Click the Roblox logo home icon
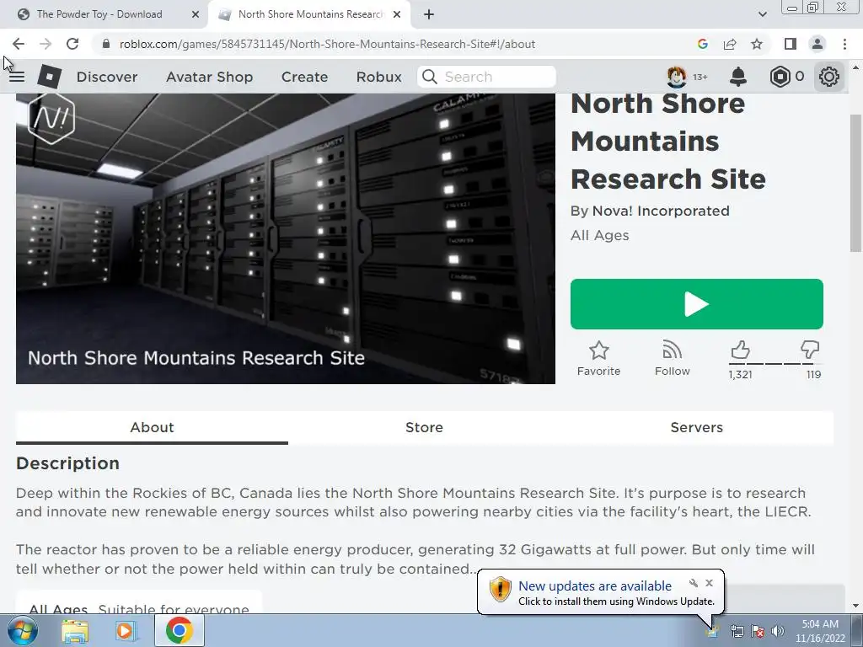 pos(50,77)
